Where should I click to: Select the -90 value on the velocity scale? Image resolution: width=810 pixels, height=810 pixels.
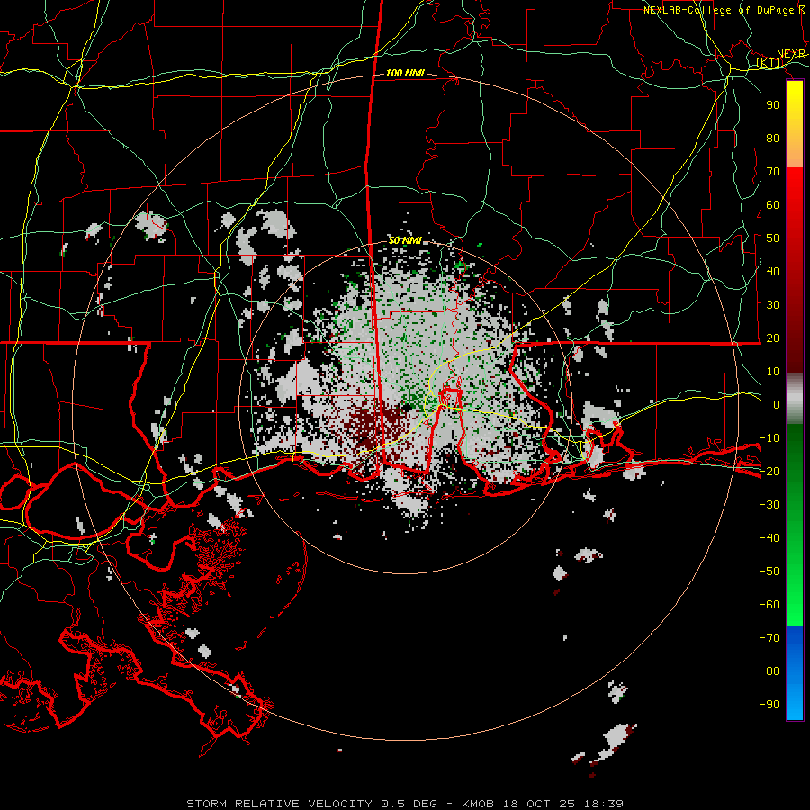pos(769,704)
